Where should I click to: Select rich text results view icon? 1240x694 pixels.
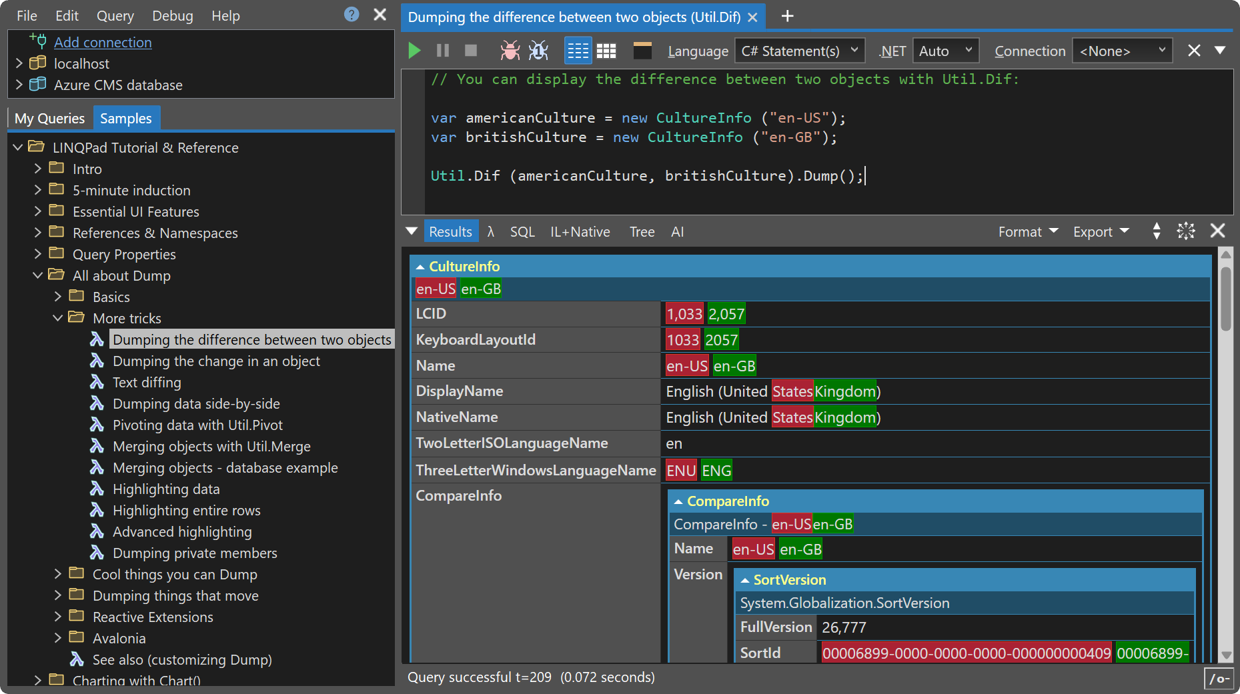(578, 51)
